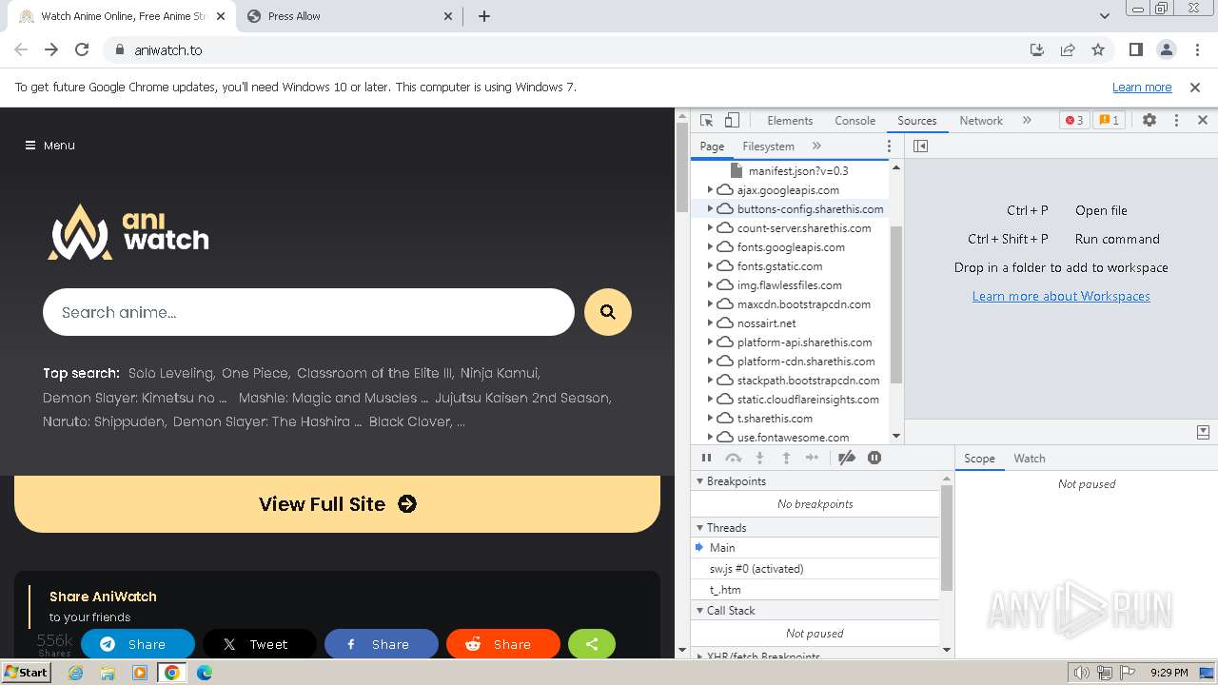
Task: Expand buttons-config.sharethis.com node
Action: [x=710, y=209]
